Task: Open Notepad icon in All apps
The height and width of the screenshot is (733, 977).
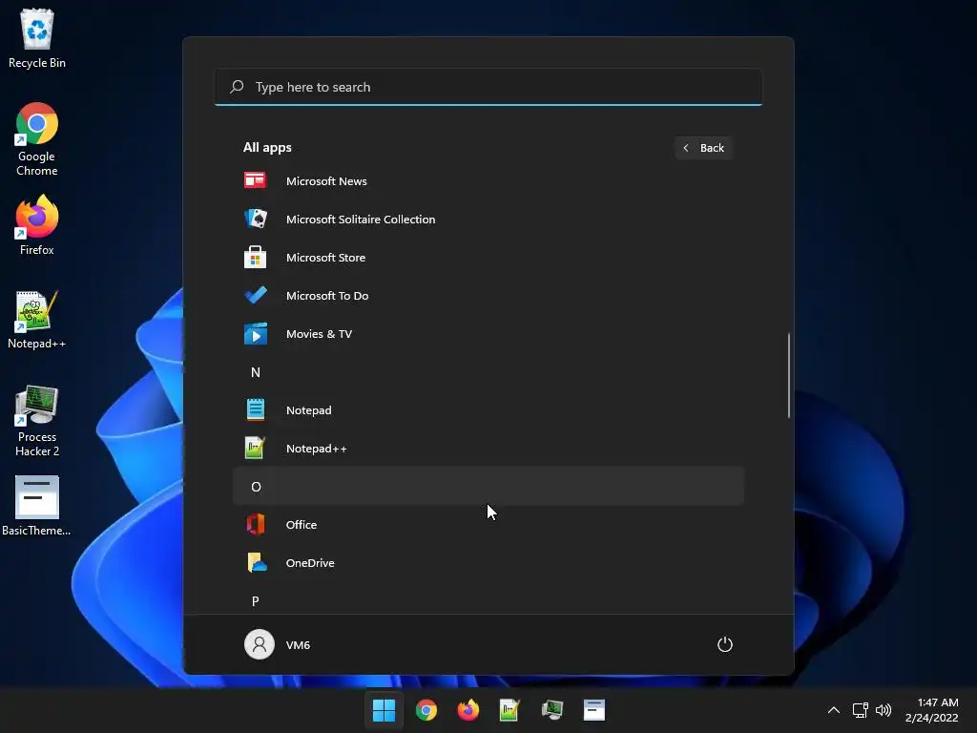Action: pyautogui.click(x=256, y=409)
